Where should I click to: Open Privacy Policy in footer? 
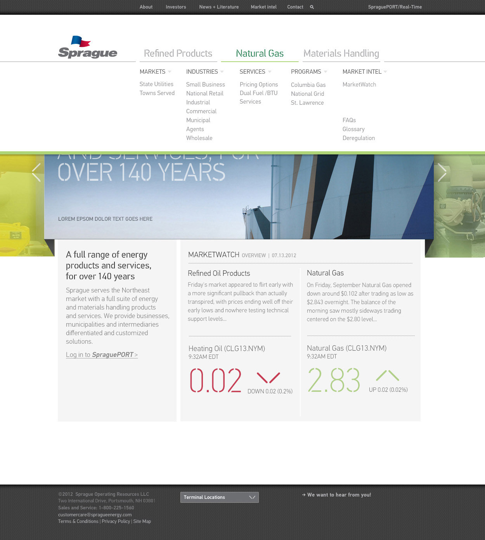[116, 521]
